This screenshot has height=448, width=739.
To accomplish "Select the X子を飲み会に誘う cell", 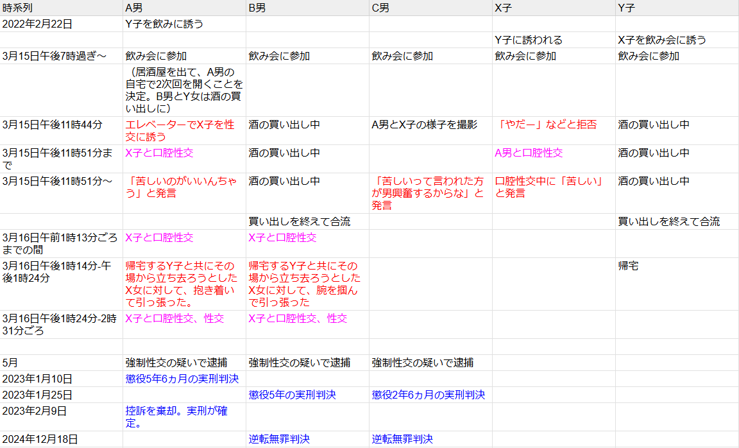I will (x=677, y=40).
